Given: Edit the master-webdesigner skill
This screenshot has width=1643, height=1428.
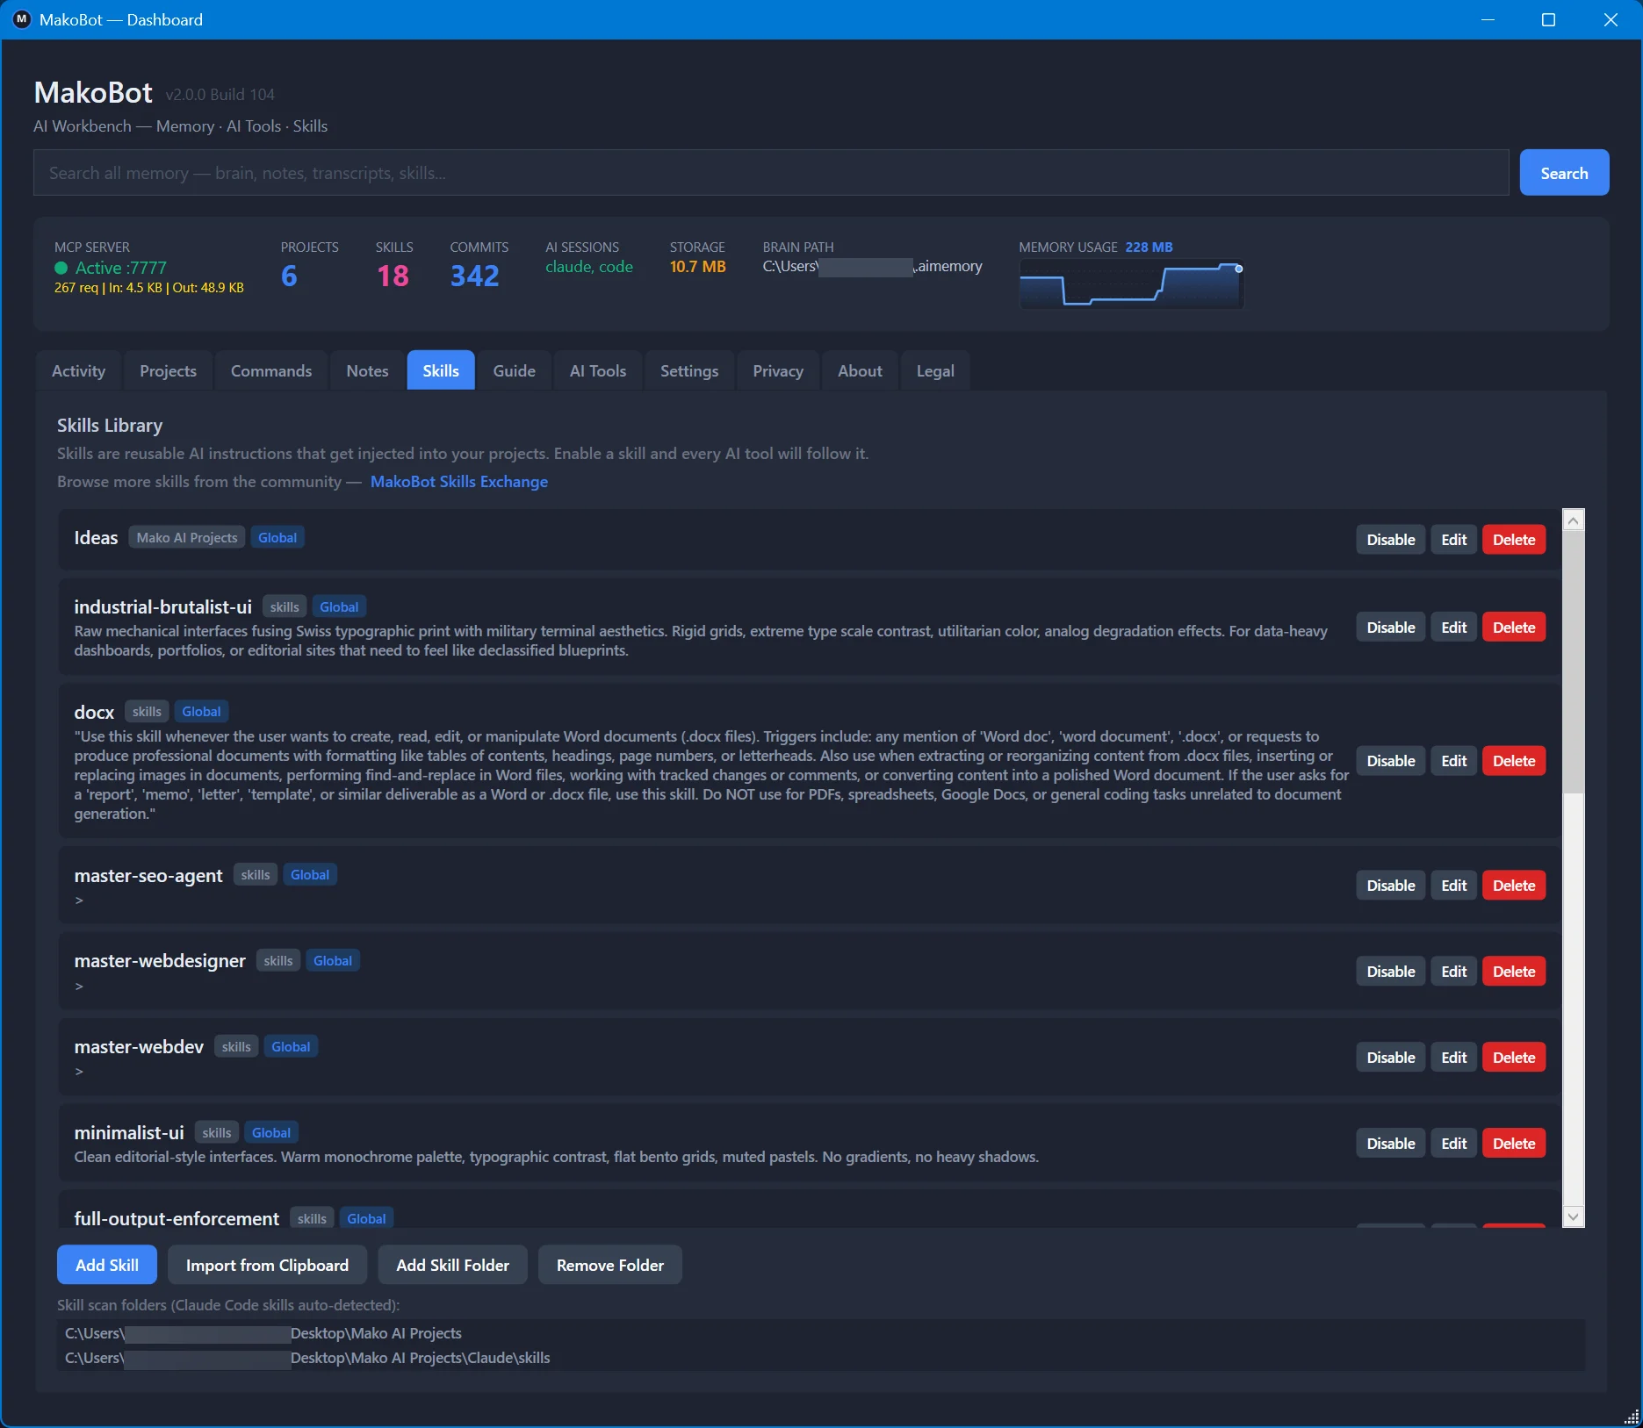Looking at the screenshot, I should 1454,972.
